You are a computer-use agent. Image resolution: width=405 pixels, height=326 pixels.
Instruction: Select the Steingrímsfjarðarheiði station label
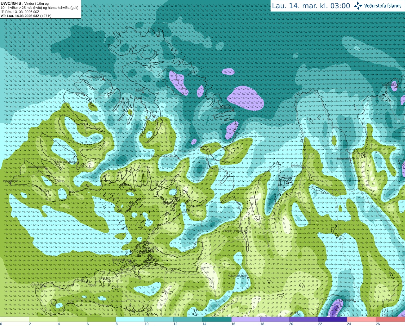click(164, 156)
